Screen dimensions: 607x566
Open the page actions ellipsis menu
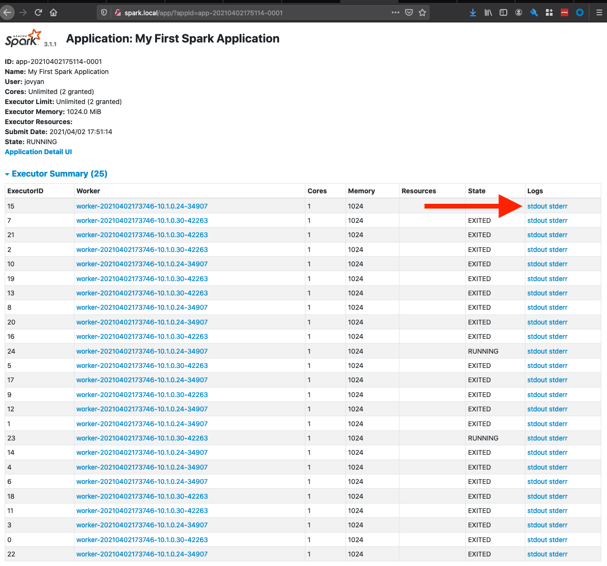pyautogui.click(x=395, y=12)
